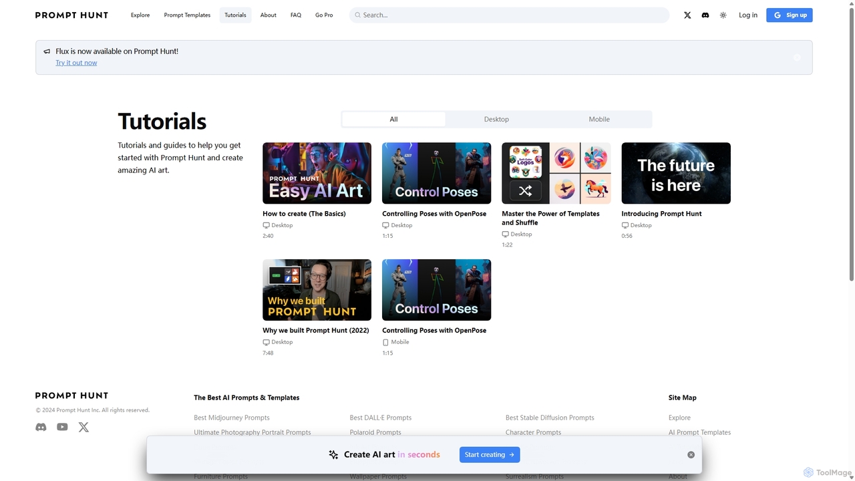The image size is (855, 481).
Task: Open Ultimate Photography Portrait Prompts link
Action: 252,432
